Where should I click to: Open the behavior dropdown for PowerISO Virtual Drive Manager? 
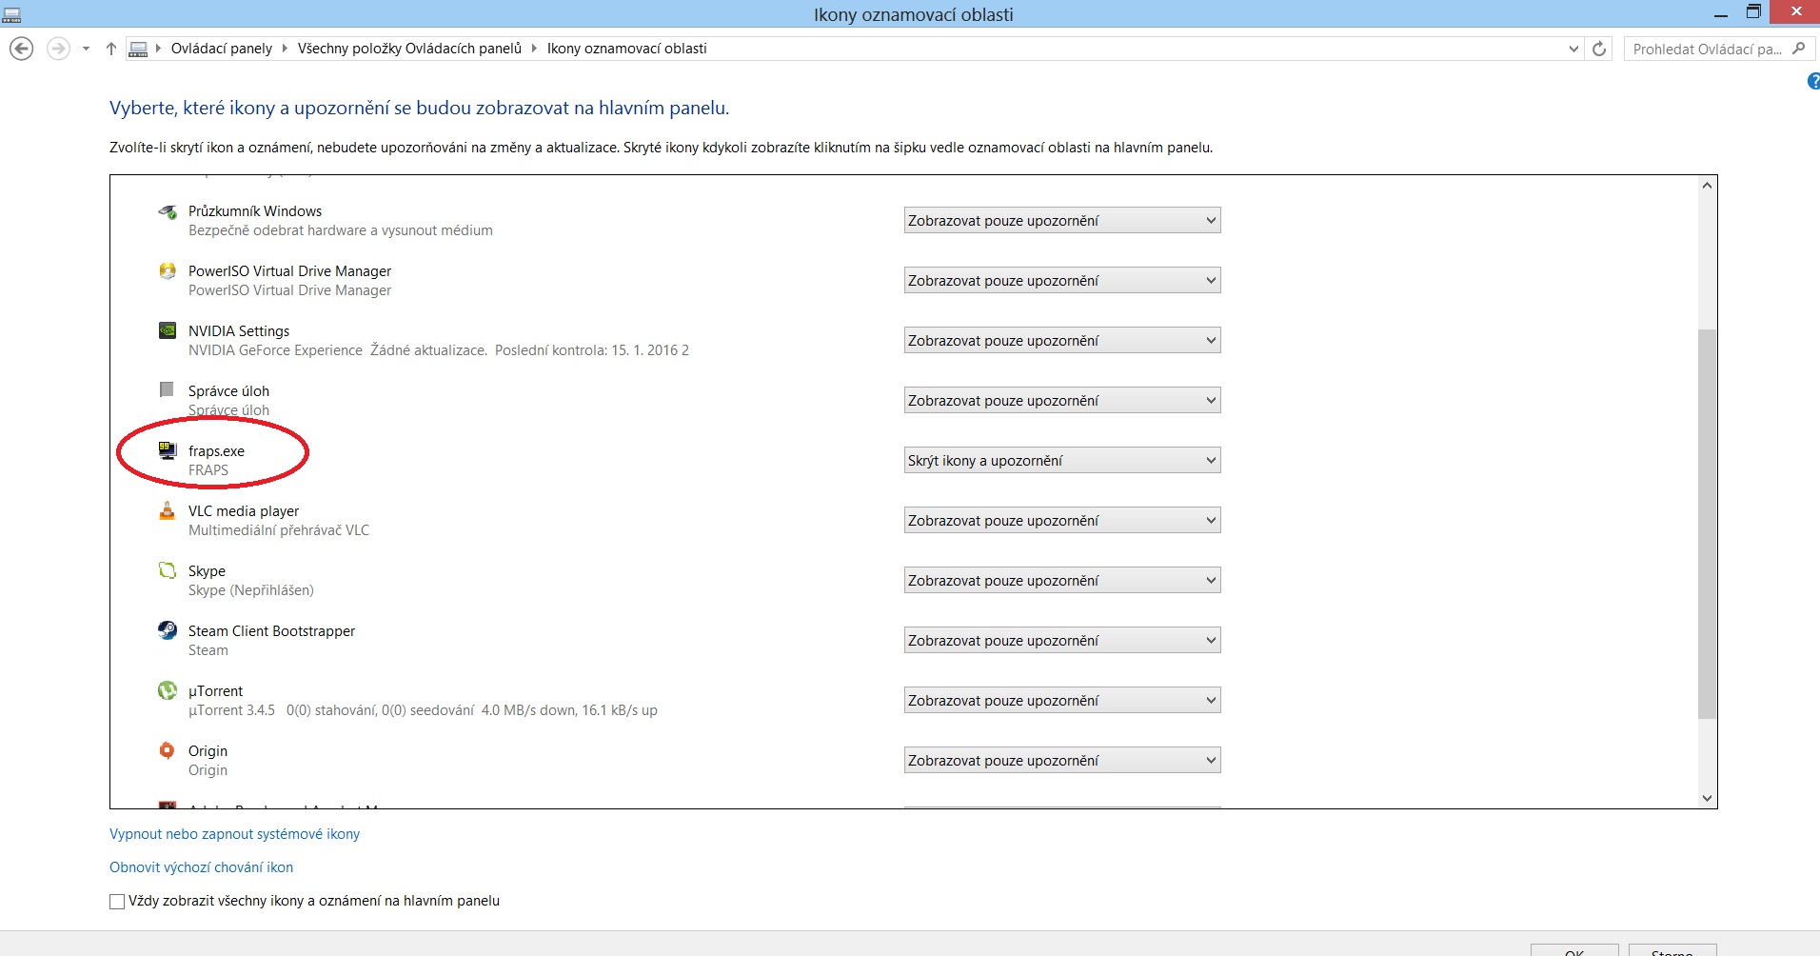1062,281
